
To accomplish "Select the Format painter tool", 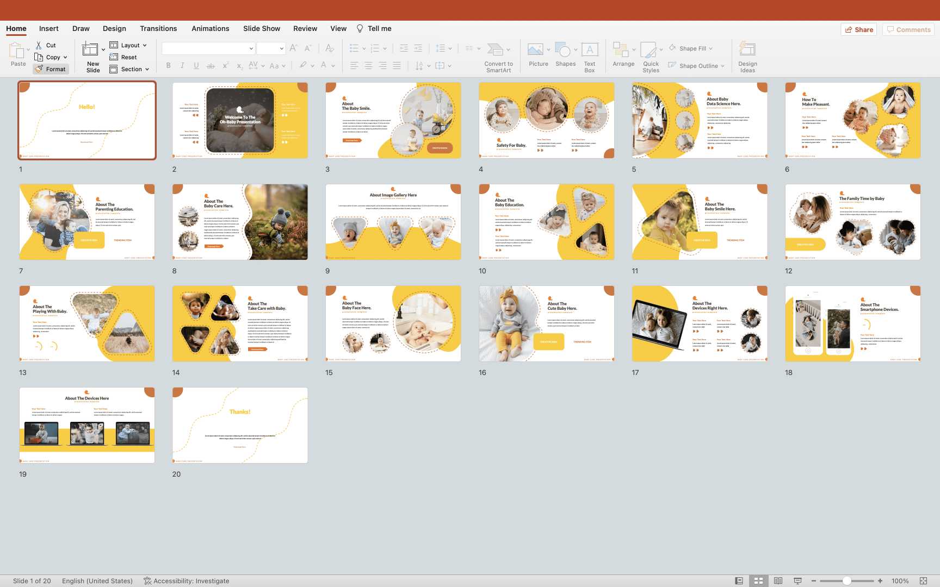I will [51, 69].
